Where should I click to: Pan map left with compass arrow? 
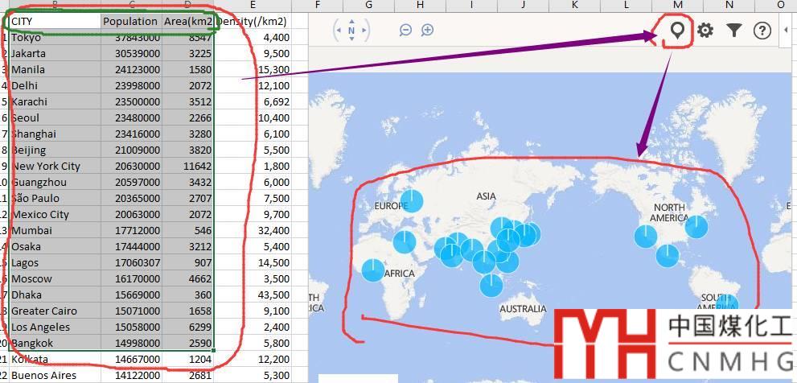click(340, 31)
